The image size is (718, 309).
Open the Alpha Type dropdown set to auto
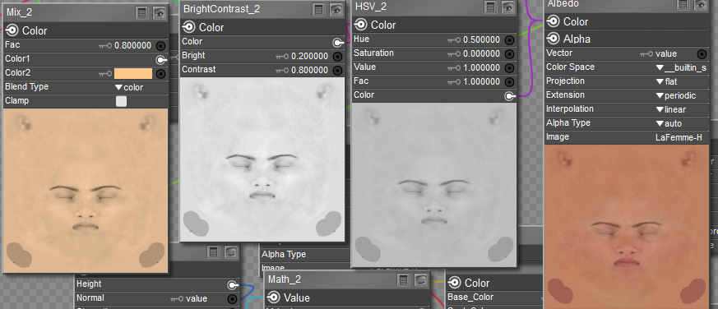[669, 124]
